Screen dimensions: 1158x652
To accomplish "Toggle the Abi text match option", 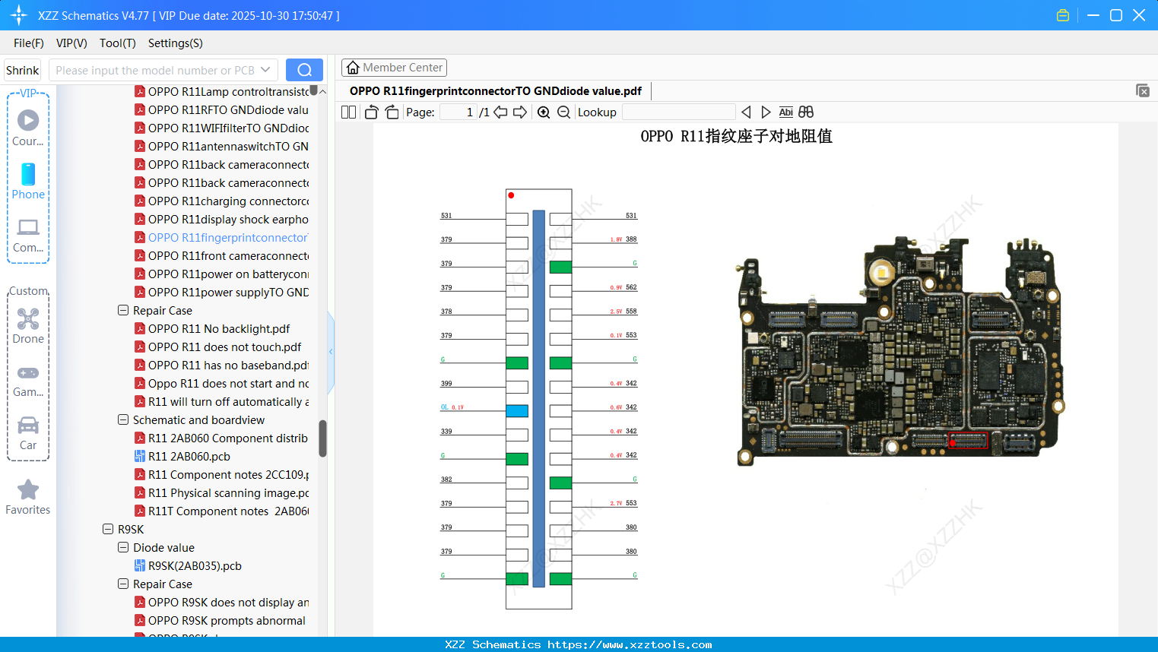I will tap(785, 112).
